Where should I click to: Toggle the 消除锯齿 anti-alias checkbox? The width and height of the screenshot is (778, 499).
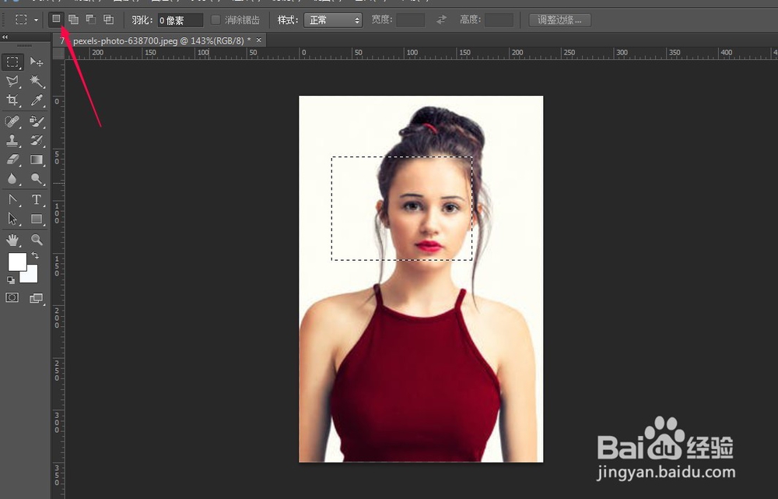(216, 20)
